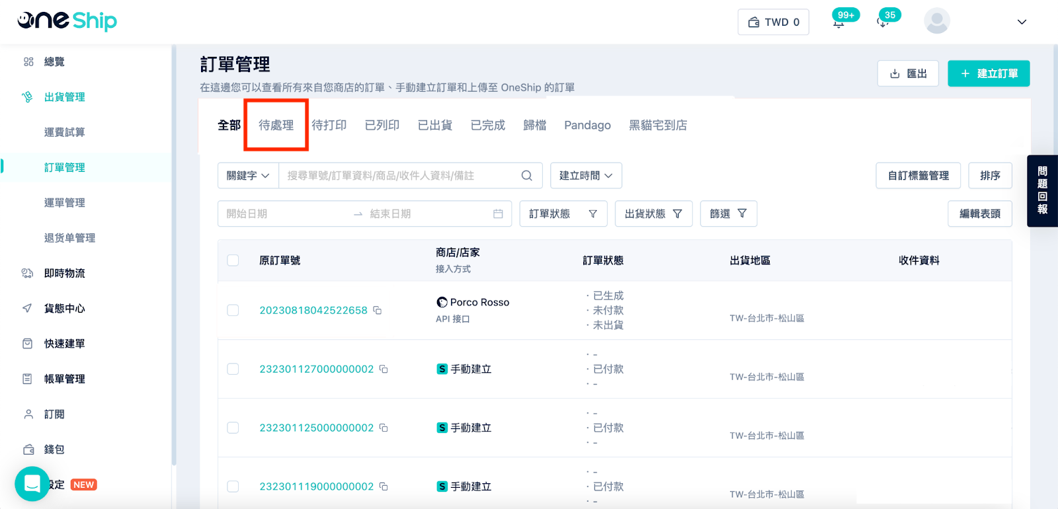Open 運單管理 in sidebar

pos(64,202)
